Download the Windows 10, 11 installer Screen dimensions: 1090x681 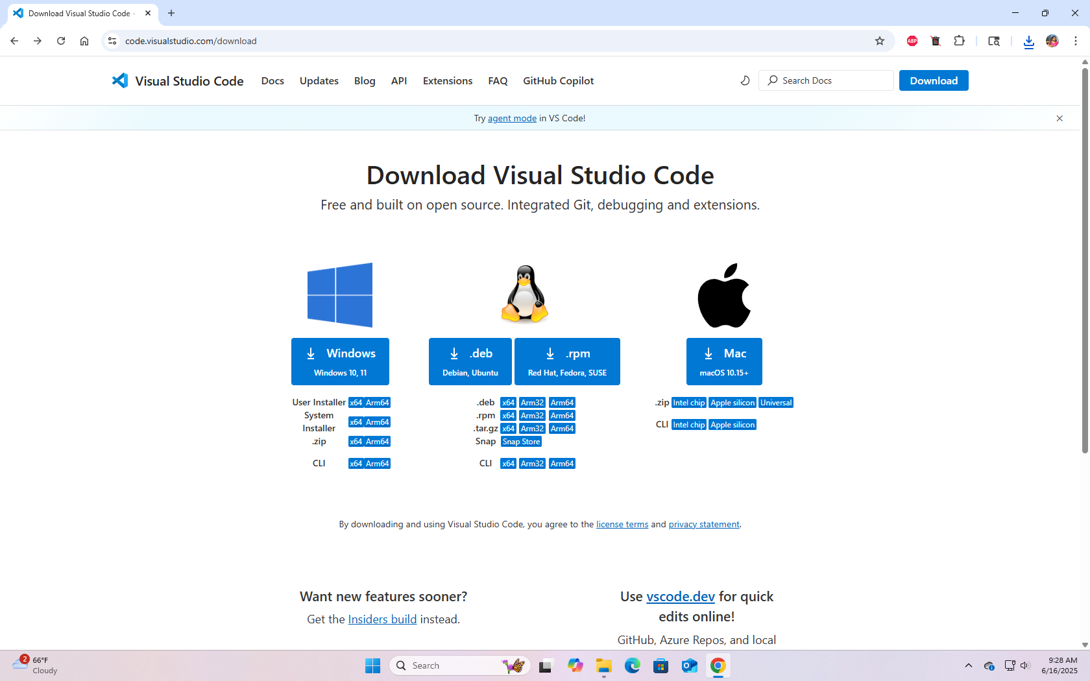340,361
